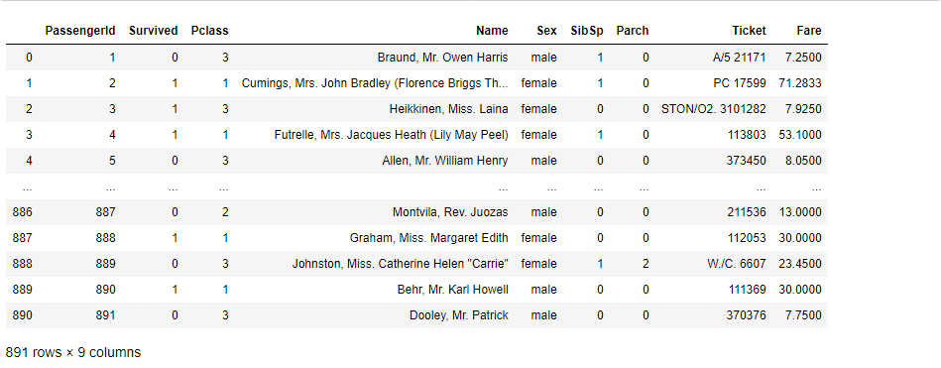Select the Graham, Miss. Margaret Edith cell
Screen dimensions: 941x368
pyautogui.click(x=429, y=238)
